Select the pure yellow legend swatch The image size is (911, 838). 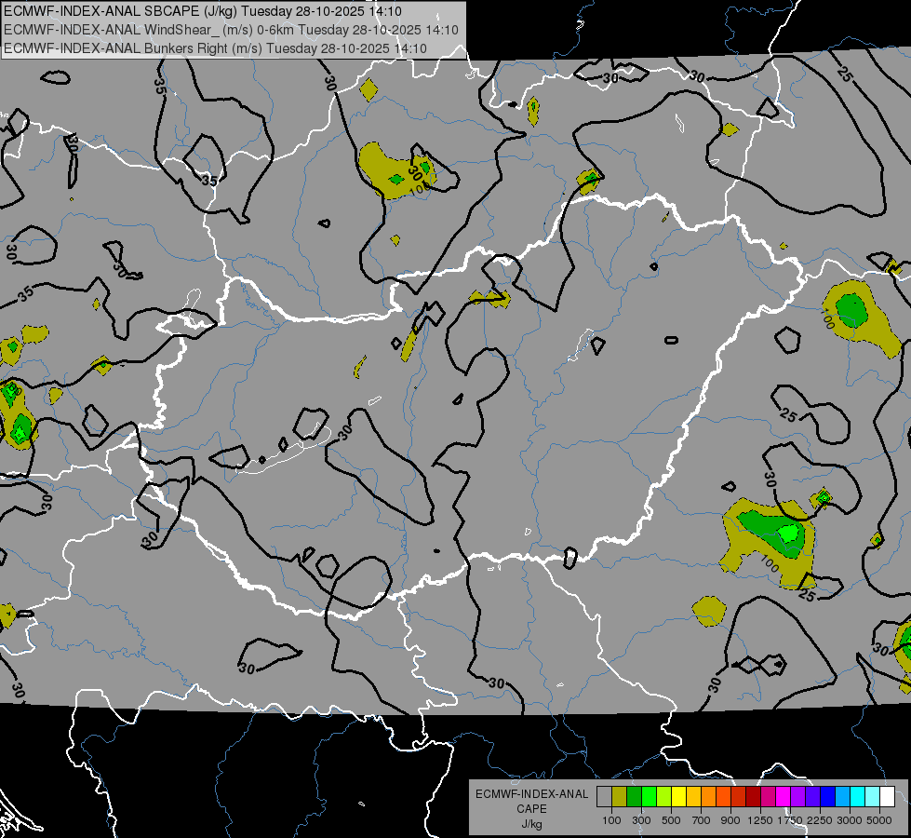pos(678,797)
